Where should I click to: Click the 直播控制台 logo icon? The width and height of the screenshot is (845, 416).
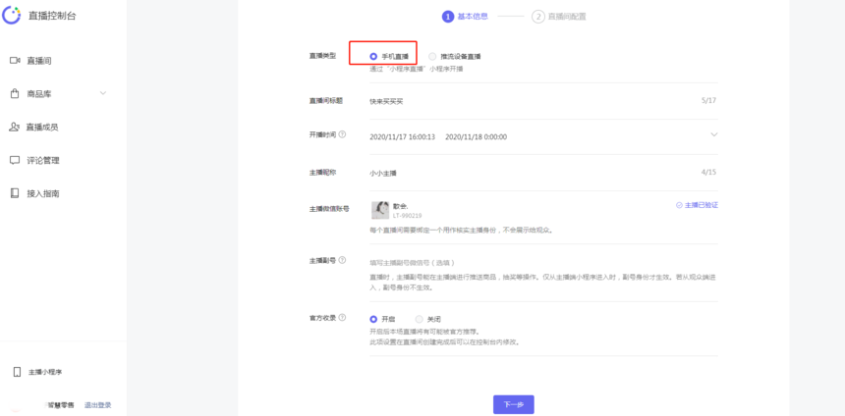point(12,15)
